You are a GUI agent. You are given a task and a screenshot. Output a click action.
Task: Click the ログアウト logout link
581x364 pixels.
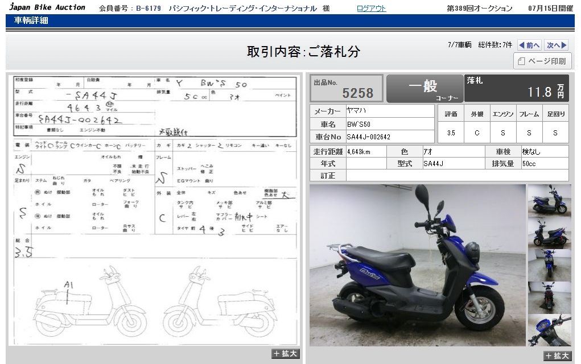pyautogui.click(x=371, y=8)
